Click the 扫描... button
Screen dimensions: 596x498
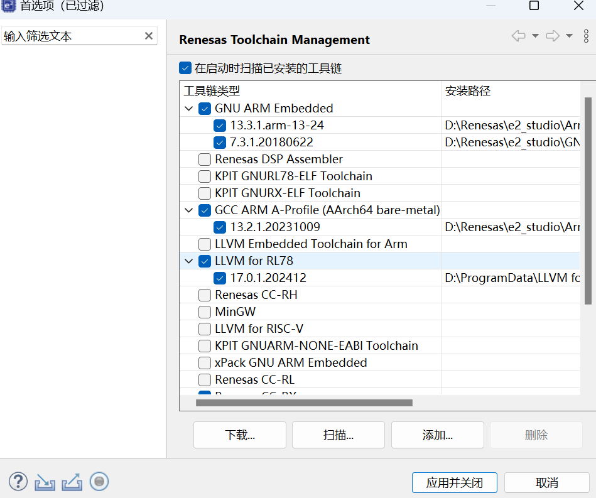coord(339,435)
